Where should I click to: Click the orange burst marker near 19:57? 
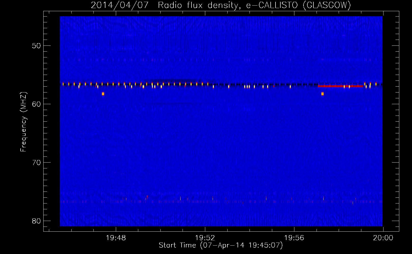(x=322, y=94)
